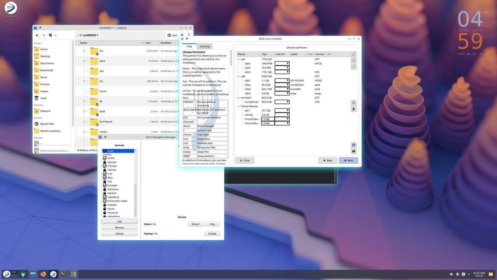
Task: Toggle the chronyd service checkbox
Action: pos(105,166)
